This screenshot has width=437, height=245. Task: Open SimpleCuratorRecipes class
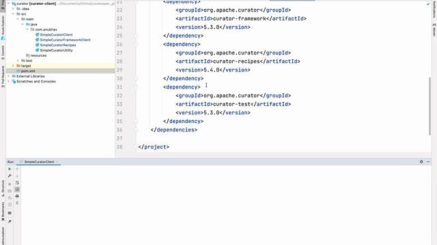click(x=57, y=45)
